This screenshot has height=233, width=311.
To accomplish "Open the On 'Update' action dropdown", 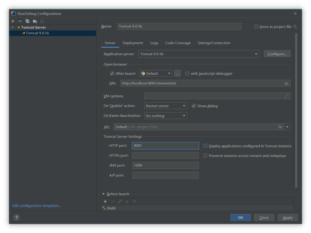I will (x=166, y=106).
